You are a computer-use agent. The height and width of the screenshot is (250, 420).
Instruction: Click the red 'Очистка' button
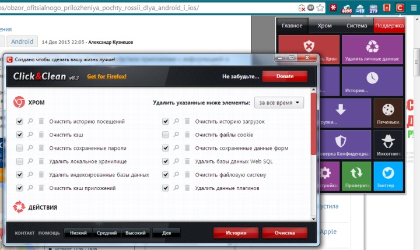(x=285, y=233)
